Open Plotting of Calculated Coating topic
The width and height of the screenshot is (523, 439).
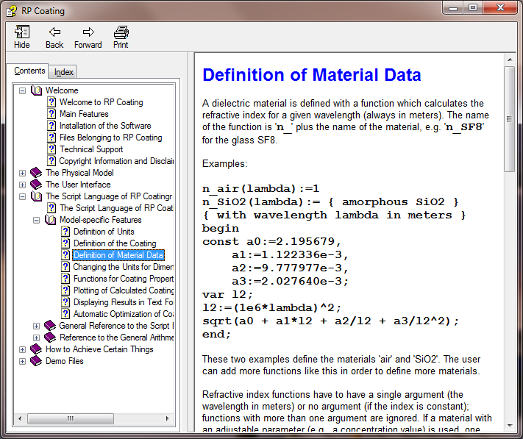[124, 290]
